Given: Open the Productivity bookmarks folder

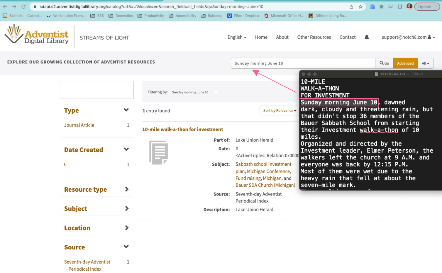Looking at the screenshot, I should (151, 16).
